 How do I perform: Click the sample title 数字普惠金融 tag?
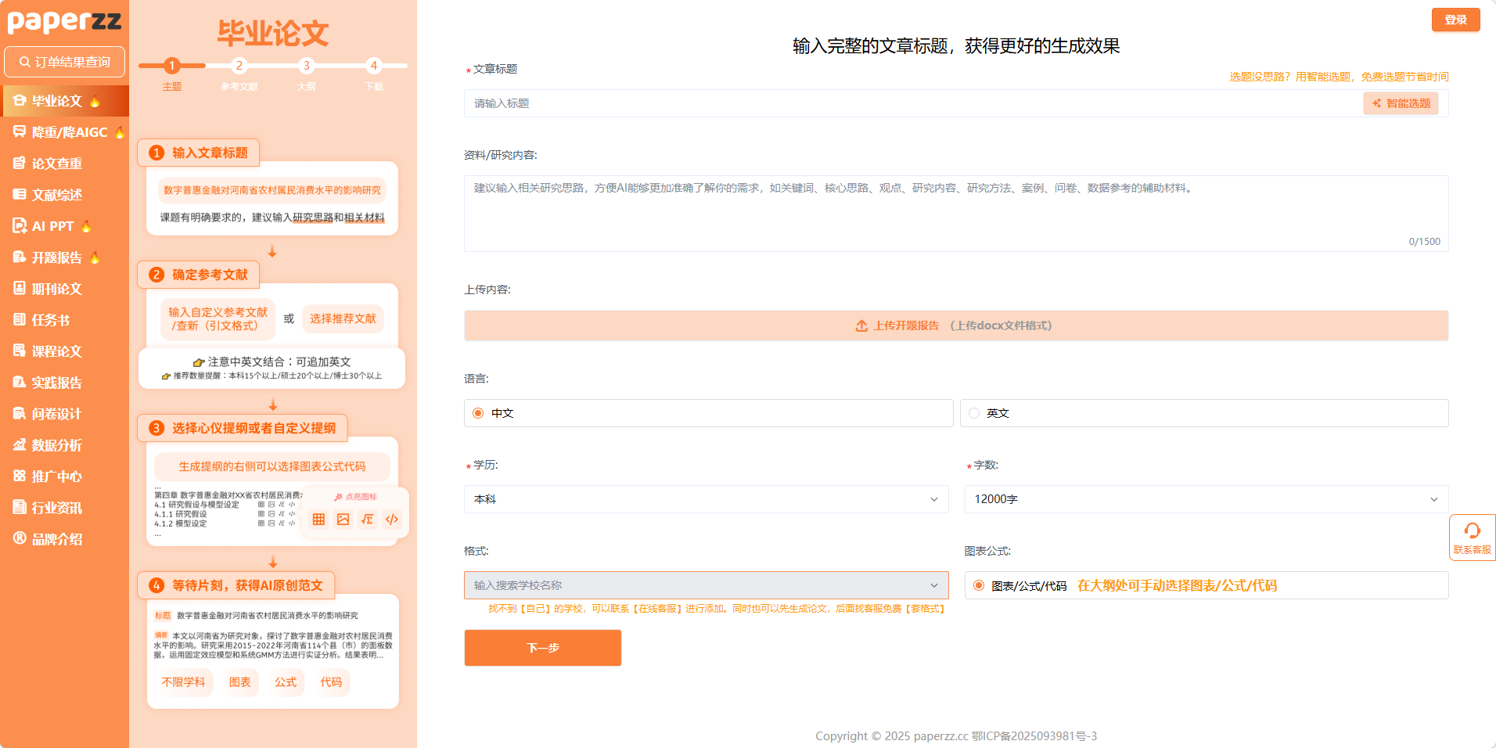(x=272, y=190)
